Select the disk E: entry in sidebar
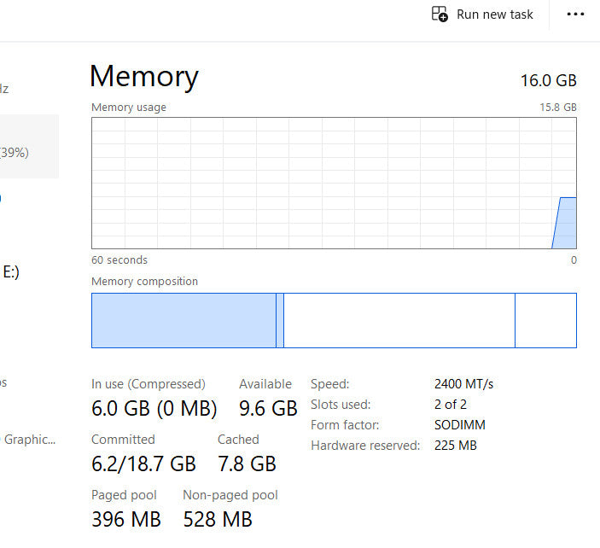The image size is (600, 548). (x=10, y=272)
